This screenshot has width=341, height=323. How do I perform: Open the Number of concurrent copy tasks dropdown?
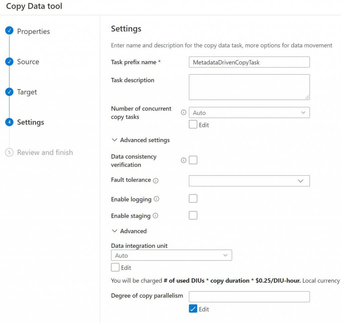click(x=249, y=113)
